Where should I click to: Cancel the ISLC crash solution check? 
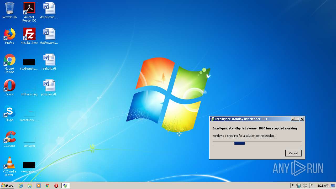tap(293, 153)
